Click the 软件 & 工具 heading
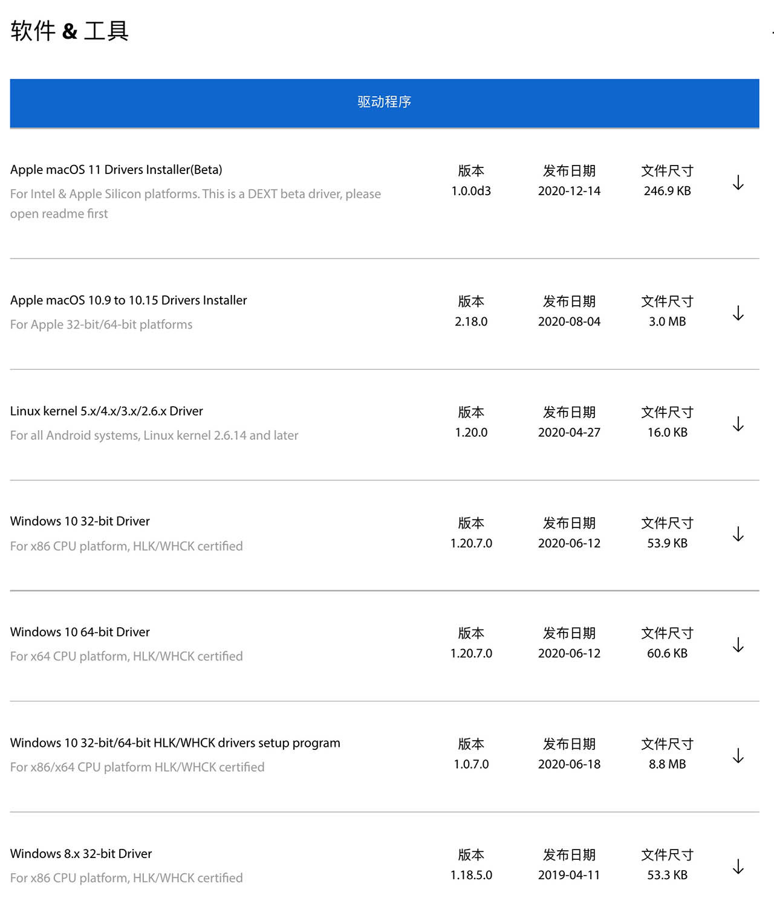774x913 pixels. click(70, 31)
